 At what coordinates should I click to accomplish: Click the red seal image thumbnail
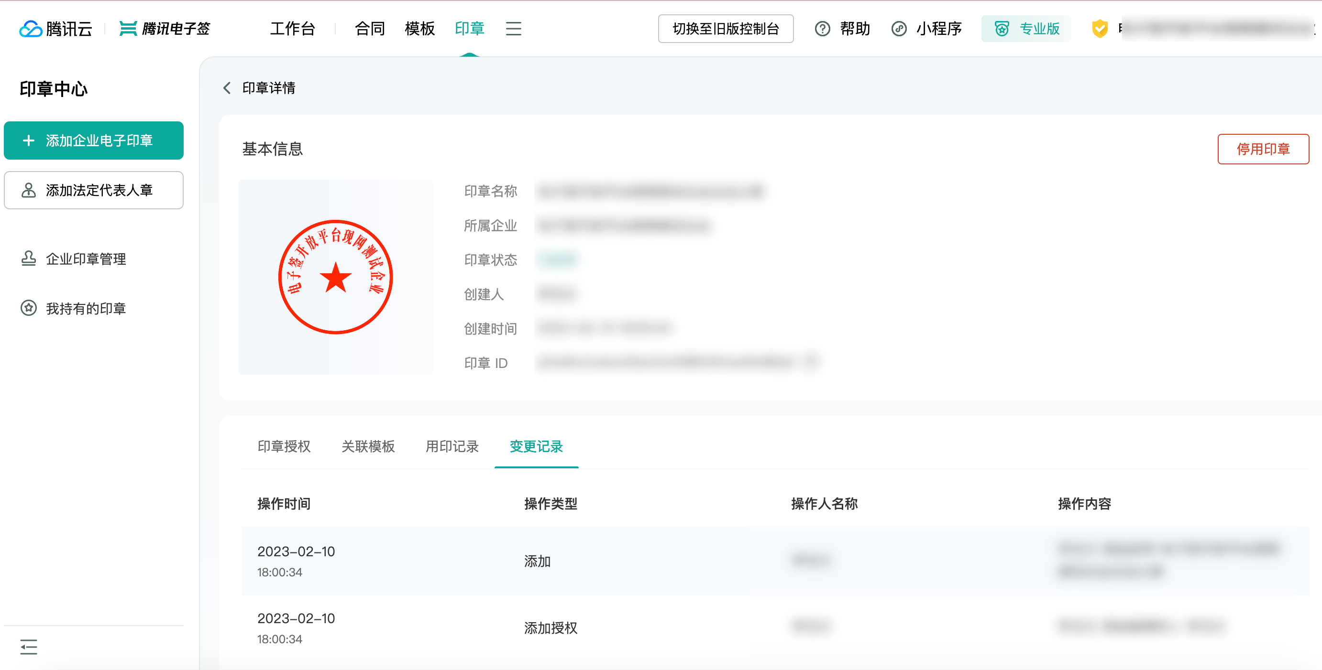pyautogui.click(x=336, y=277)
